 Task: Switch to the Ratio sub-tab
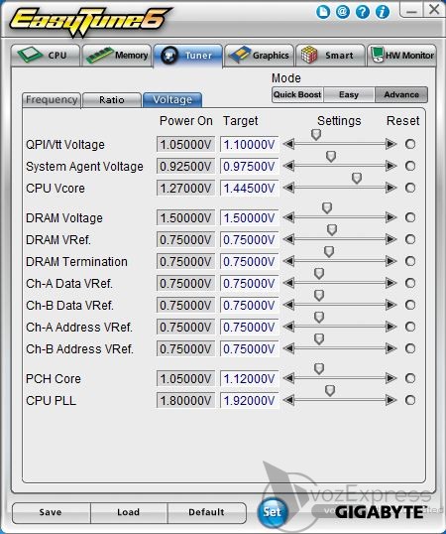point(112,100)
